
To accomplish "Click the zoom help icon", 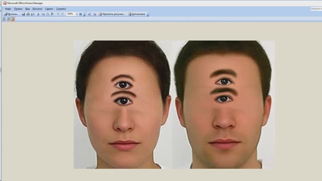I will point(80,14).
